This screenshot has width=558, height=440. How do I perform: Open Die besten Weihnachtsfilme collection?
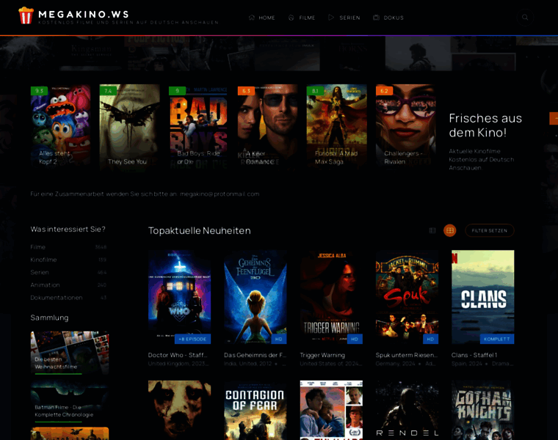pyautogui.click(x=70, y=352)
